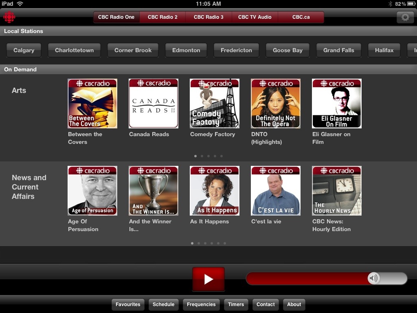This screenshot has height=313, width=417.
Task: Choose the Goose Bay station
Action: (288, 50)
